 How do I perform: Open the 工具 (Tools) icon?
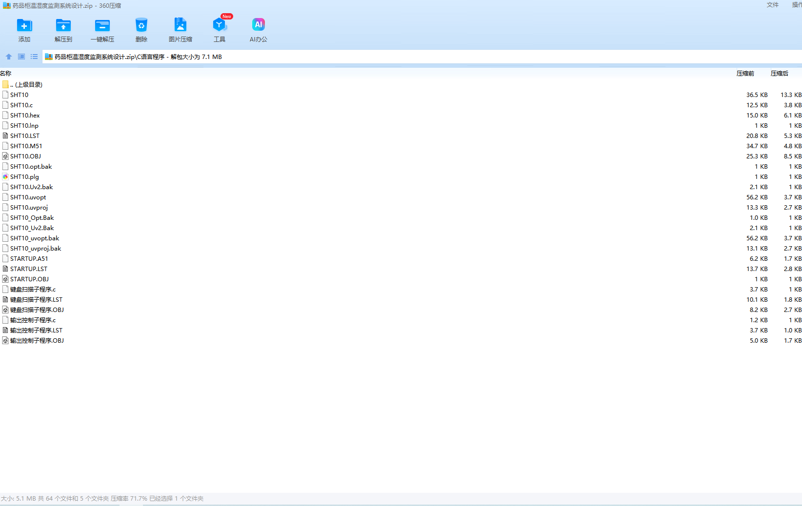pyautogui.click(x=219, y=25)
